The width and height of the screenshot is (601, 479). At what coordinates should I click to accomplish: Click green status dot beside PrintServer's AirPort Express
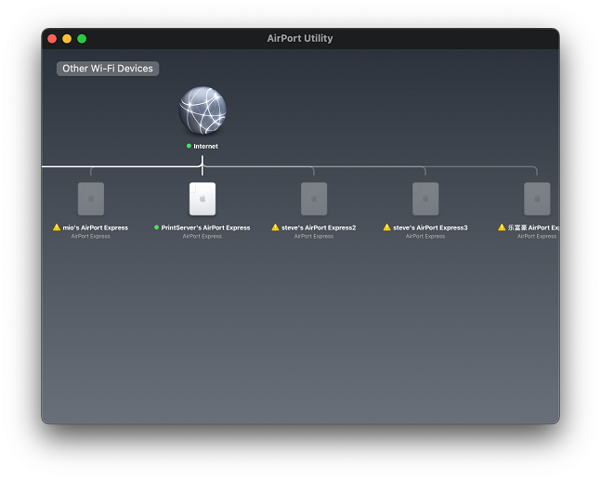[x=157, y=227]
